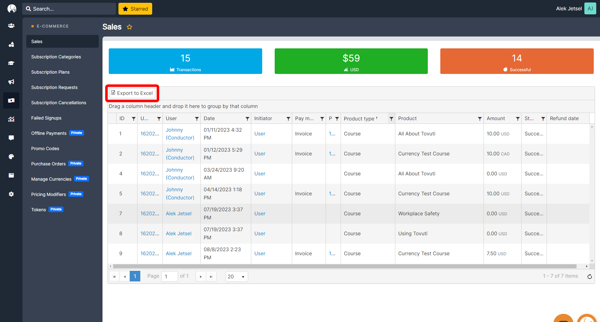Filter the Product type column
Screen dimensions: 600x322
pyautogui.click(x=391, y=119)
